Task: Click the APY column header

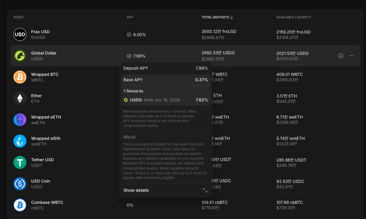Action: (130, 17)
